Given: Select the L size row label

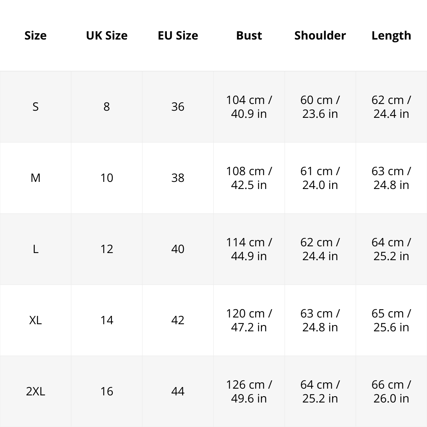Looking at the screenshot, I should [x=36, y=249].
